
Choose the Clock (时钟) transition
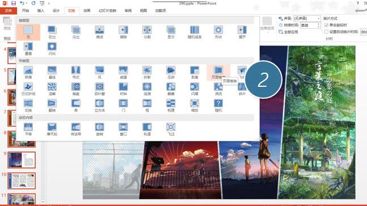click(x=123, y=89)
